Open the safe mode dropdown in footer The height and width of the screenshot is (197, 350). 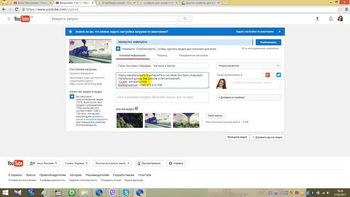coord(113,163)
